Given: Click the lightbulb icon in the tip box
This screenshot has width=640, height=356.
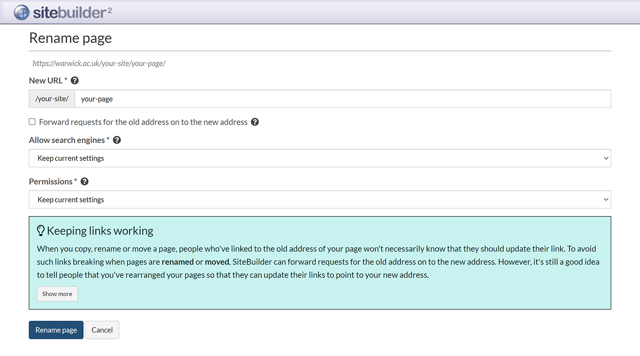Looking at the screenshot, I should [41, 231].
